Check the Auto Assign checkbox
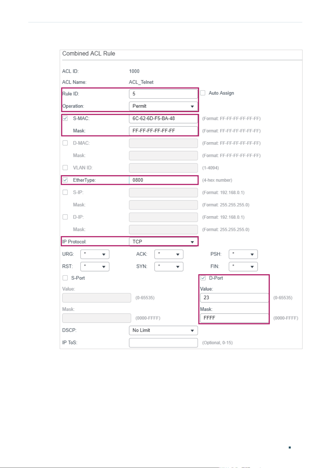This screenshot has height=468, width=331. (203, 93)
